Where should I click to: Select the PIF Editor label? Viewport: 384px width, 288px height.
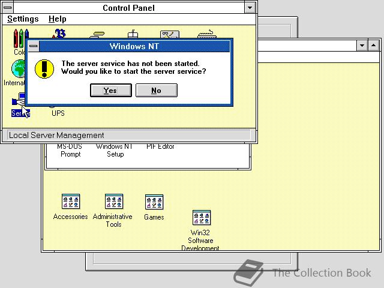tap(160, 146)
